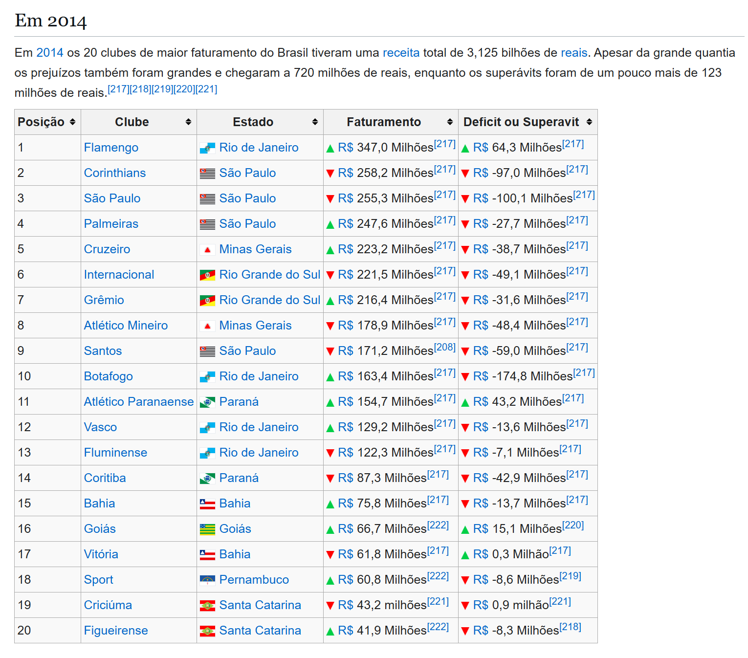Click the Pernambuco state flag icon
Viewport: 748px width, 658px height.
pyautogui.click(x=207, y=580)
